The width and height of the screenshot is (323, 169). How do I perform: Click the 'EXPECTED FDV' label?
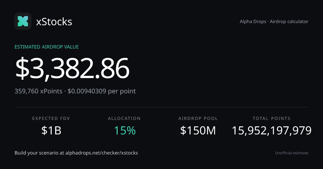(51, 118)
